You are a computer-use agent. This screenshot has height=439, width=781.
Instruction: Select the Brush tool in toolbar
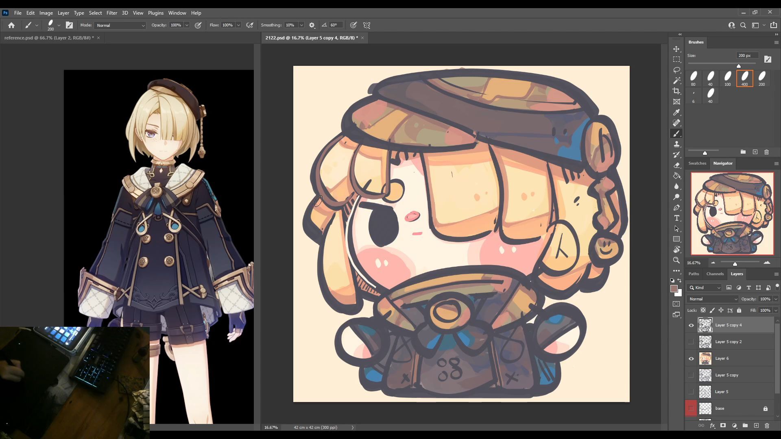coord(676,133)
